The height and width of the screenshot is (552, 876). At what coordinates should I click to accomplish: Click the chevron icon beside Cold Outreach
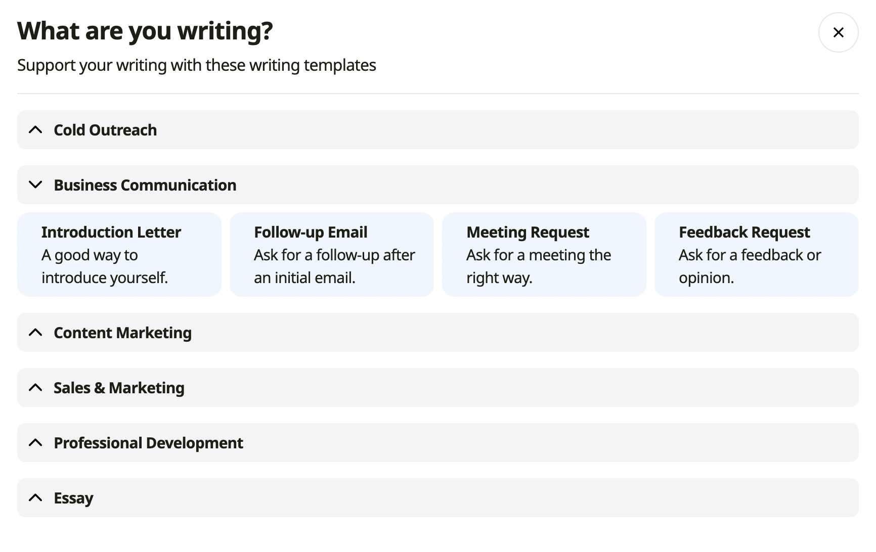tap(35, 130)
